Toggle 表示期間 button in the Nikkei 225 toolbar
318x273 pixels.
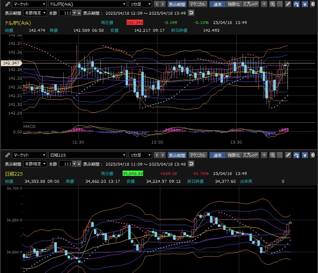[x=177, y=155]
